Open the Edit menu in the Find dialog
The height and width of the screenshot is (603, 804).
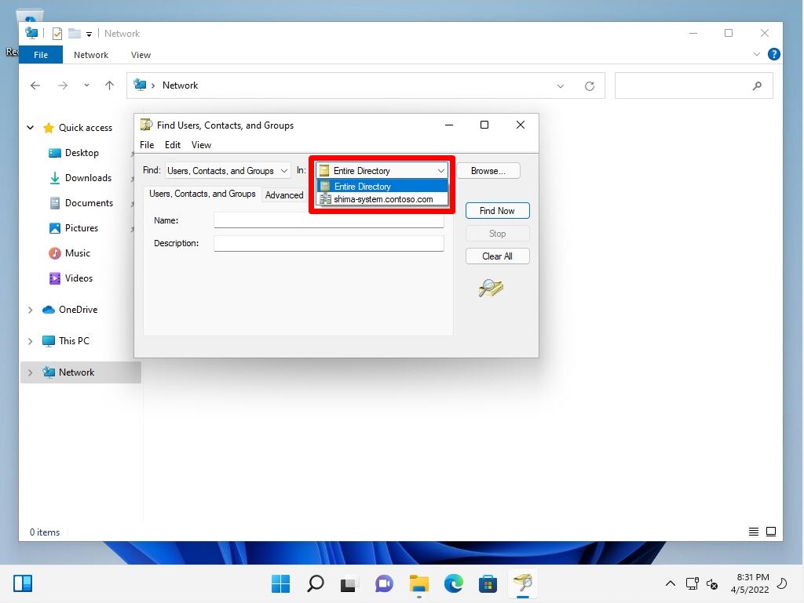[x=173, y=144]
